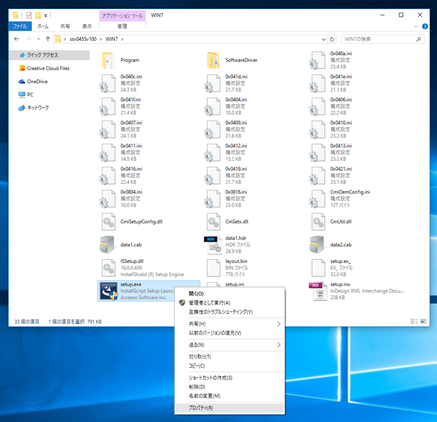The height and width of the screenshot is (422, 437).
Task: Choose 以前のバージョンの復元(V)
Action: pos(229,333)
